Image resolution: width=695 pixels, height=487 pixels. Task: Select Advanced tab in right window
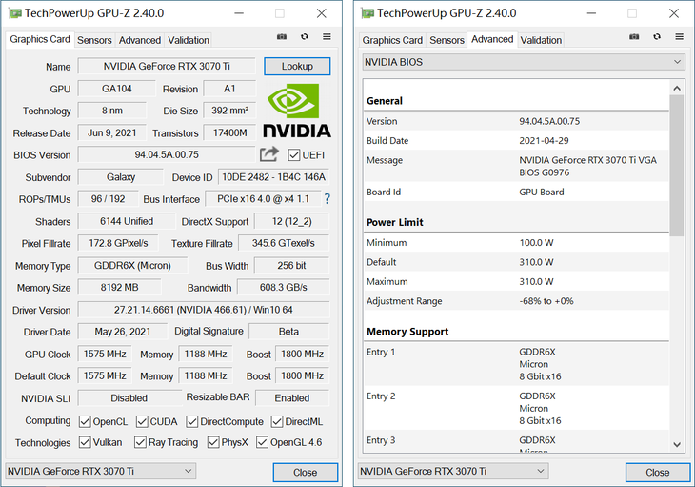[492, 39]
